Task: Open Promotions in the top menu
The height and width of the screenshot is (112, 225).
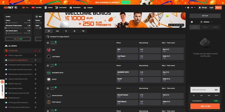Action: click(x=75, y=8)
